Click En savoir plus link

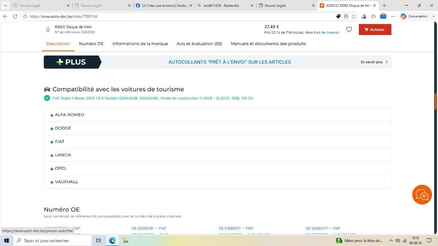pyautogui.click(x=374, y=62)
